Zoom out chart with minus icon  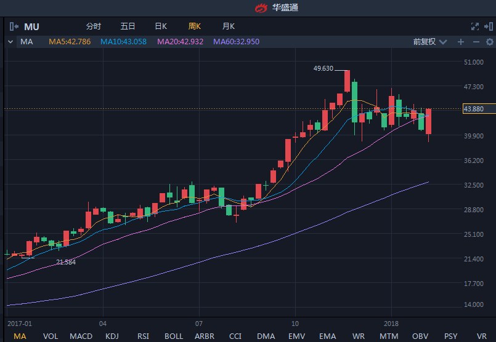pos(475,42)
